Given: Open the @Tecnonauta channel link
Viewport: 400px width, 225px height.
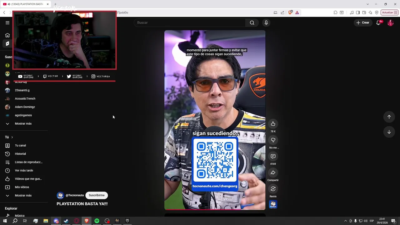Looking at the screenshot, I should [75, 195].
